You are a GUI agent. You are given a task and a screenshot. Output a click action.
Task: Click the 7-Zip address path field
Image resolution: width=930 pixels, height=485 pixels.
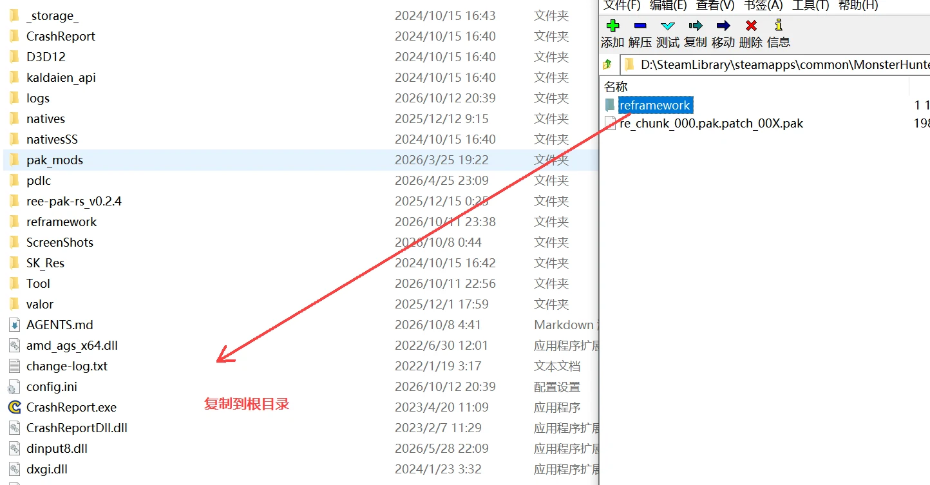pyautogui.click(x=775, y=64)
